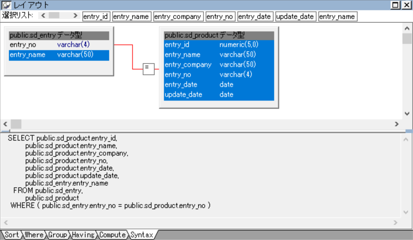The height and width of the screenshot is (240, 413).
Task: Click diagram horizontal scroll right arrow
Action: (x=396, y=124)
